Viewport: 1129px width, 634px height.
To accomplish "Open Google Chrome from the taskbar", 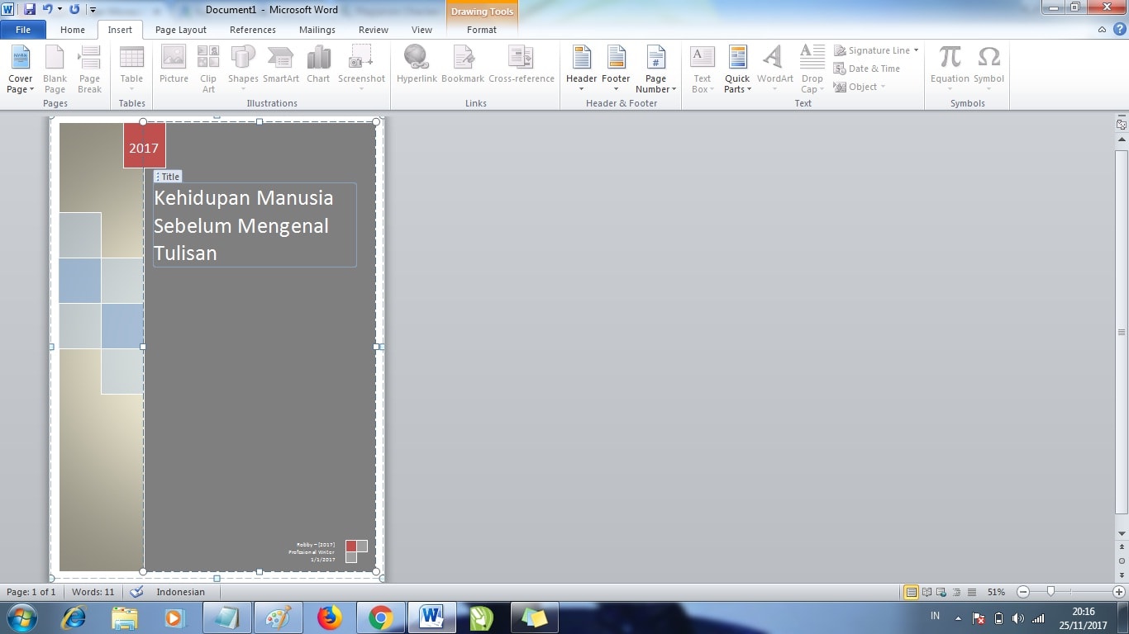I will [x=382, y=617].
